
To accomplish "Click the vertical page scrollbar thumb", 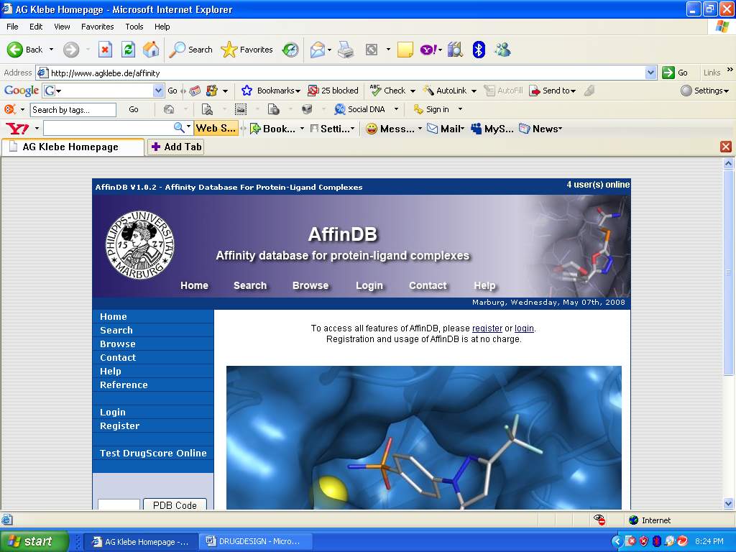I will tap(729, 273).
